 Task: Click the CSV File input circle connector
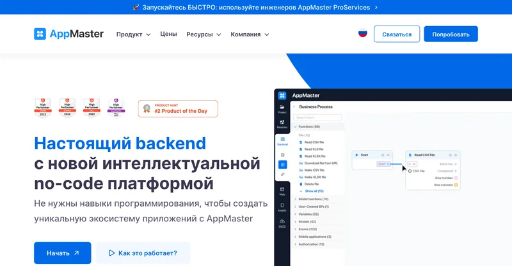410,171
